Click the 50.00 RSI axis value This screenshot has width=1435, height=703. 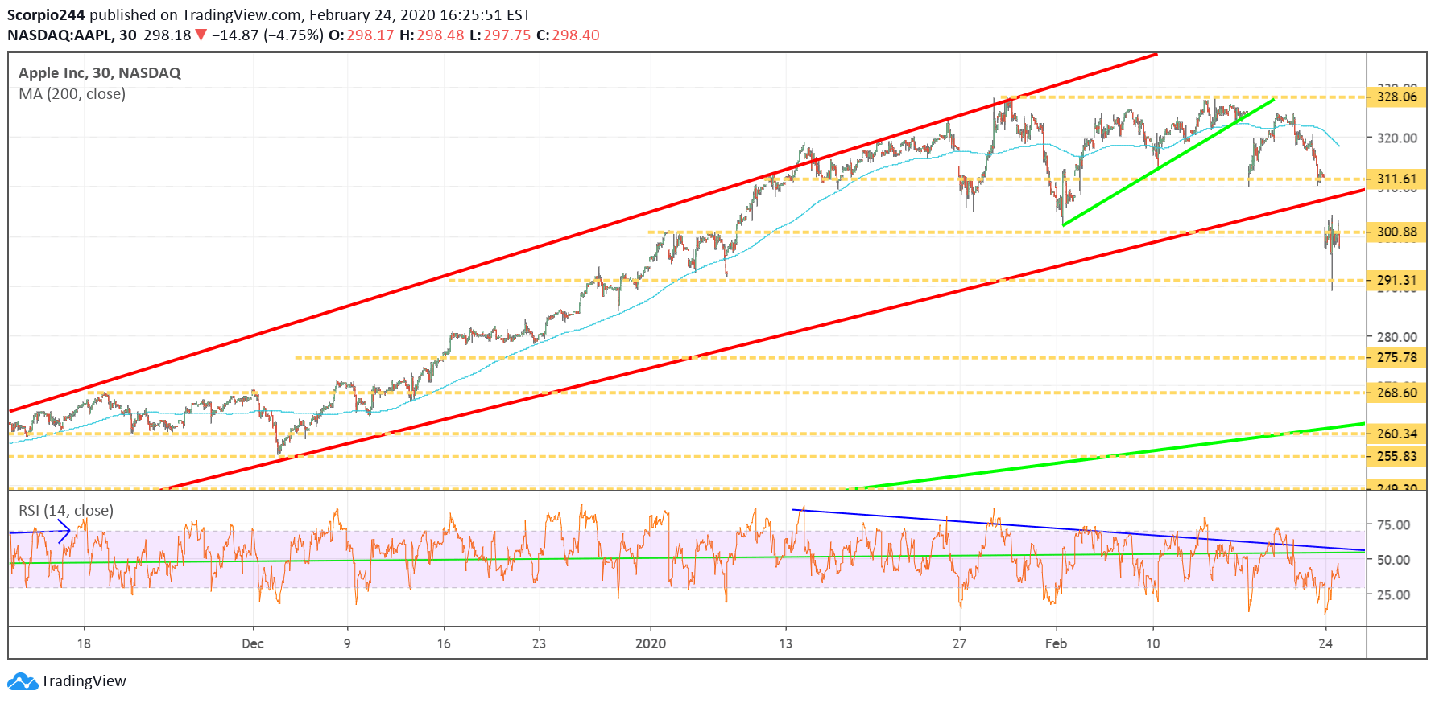tap(1394, 560)
